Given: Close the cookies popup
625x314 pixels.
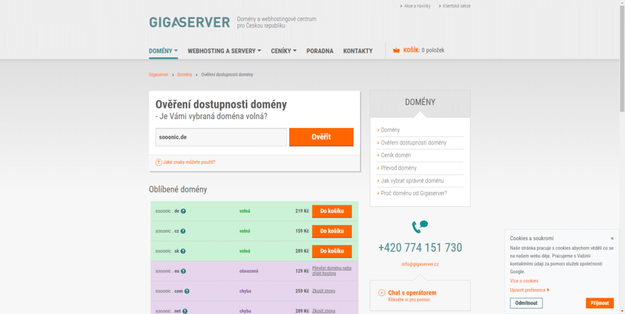Looking at the screenshot, I should point(612,238).
